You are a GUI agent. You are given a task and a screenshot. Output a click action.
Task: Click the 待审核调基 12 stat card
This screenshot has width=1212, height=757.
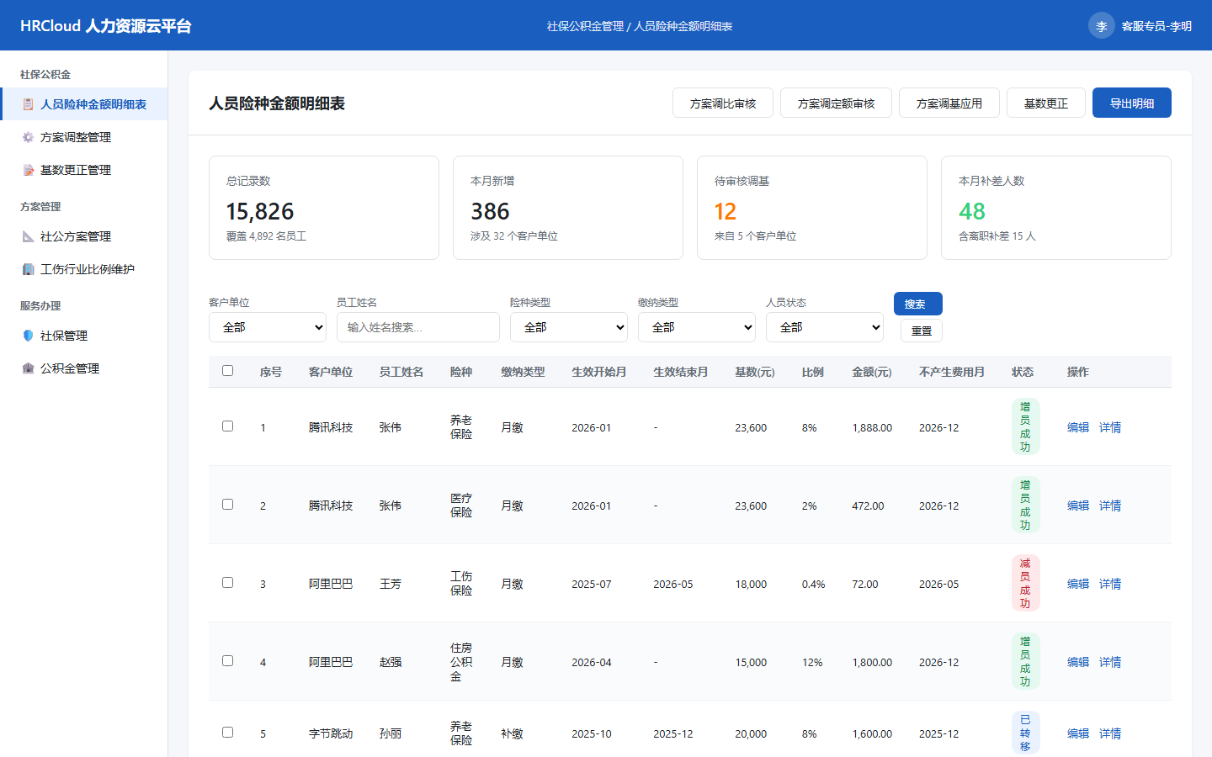coord(812,208)
